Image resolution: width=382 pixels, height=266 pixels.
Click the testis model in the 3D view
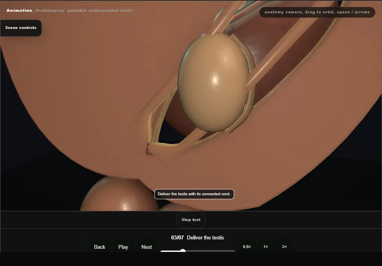[x=214, y=83]
